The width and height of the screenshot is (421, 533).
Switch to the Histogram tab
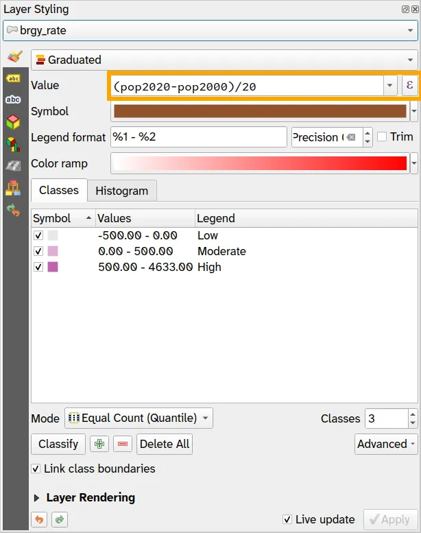[x=121, y=191]
